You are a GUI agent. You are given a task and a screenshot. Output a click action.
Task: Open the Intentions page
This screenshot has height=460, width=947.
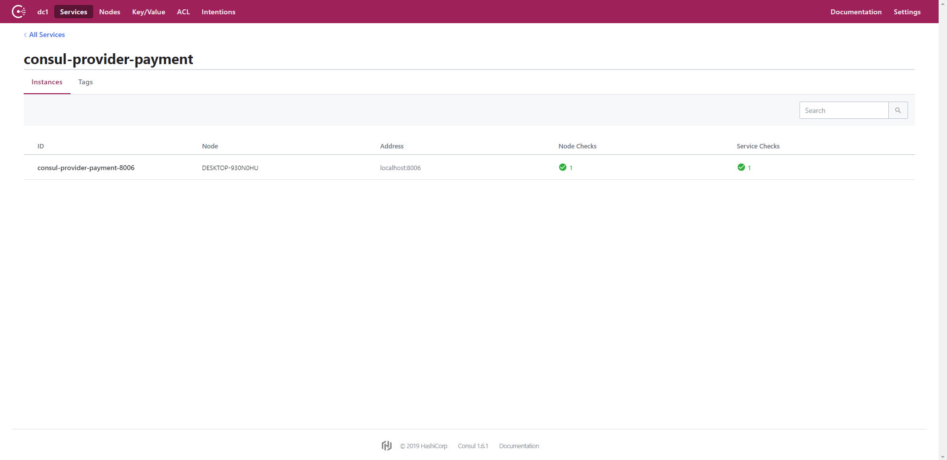click(x=219, y=12)
